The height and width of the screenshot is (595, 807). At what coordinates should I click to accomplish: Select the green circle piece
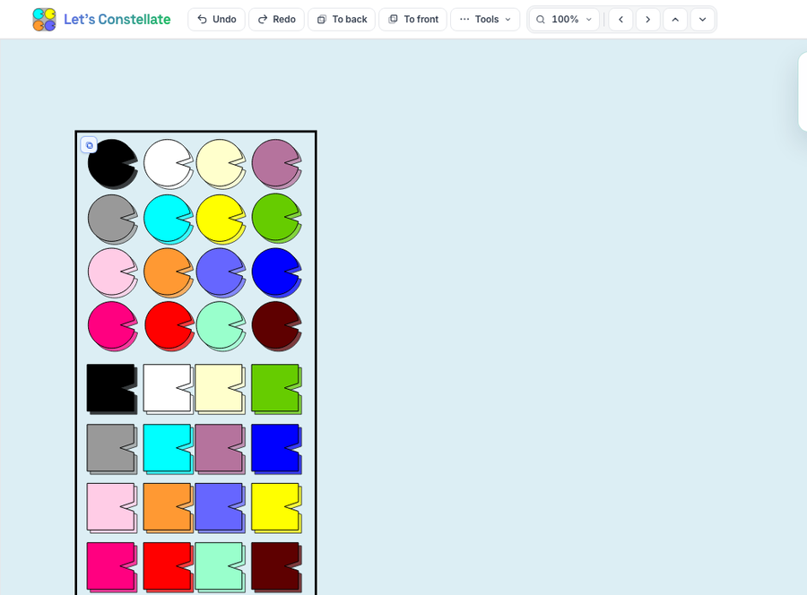coord(276,219)
